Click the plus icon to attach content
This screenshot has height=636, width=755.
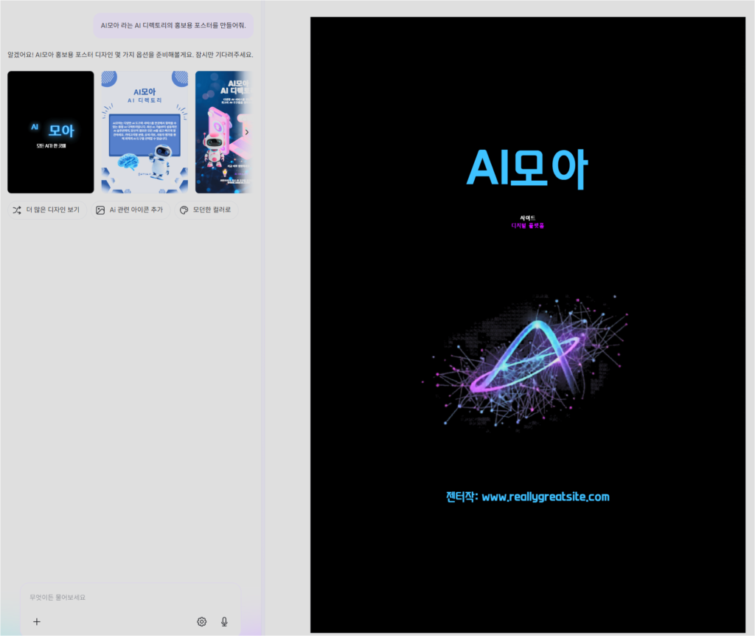36,621
